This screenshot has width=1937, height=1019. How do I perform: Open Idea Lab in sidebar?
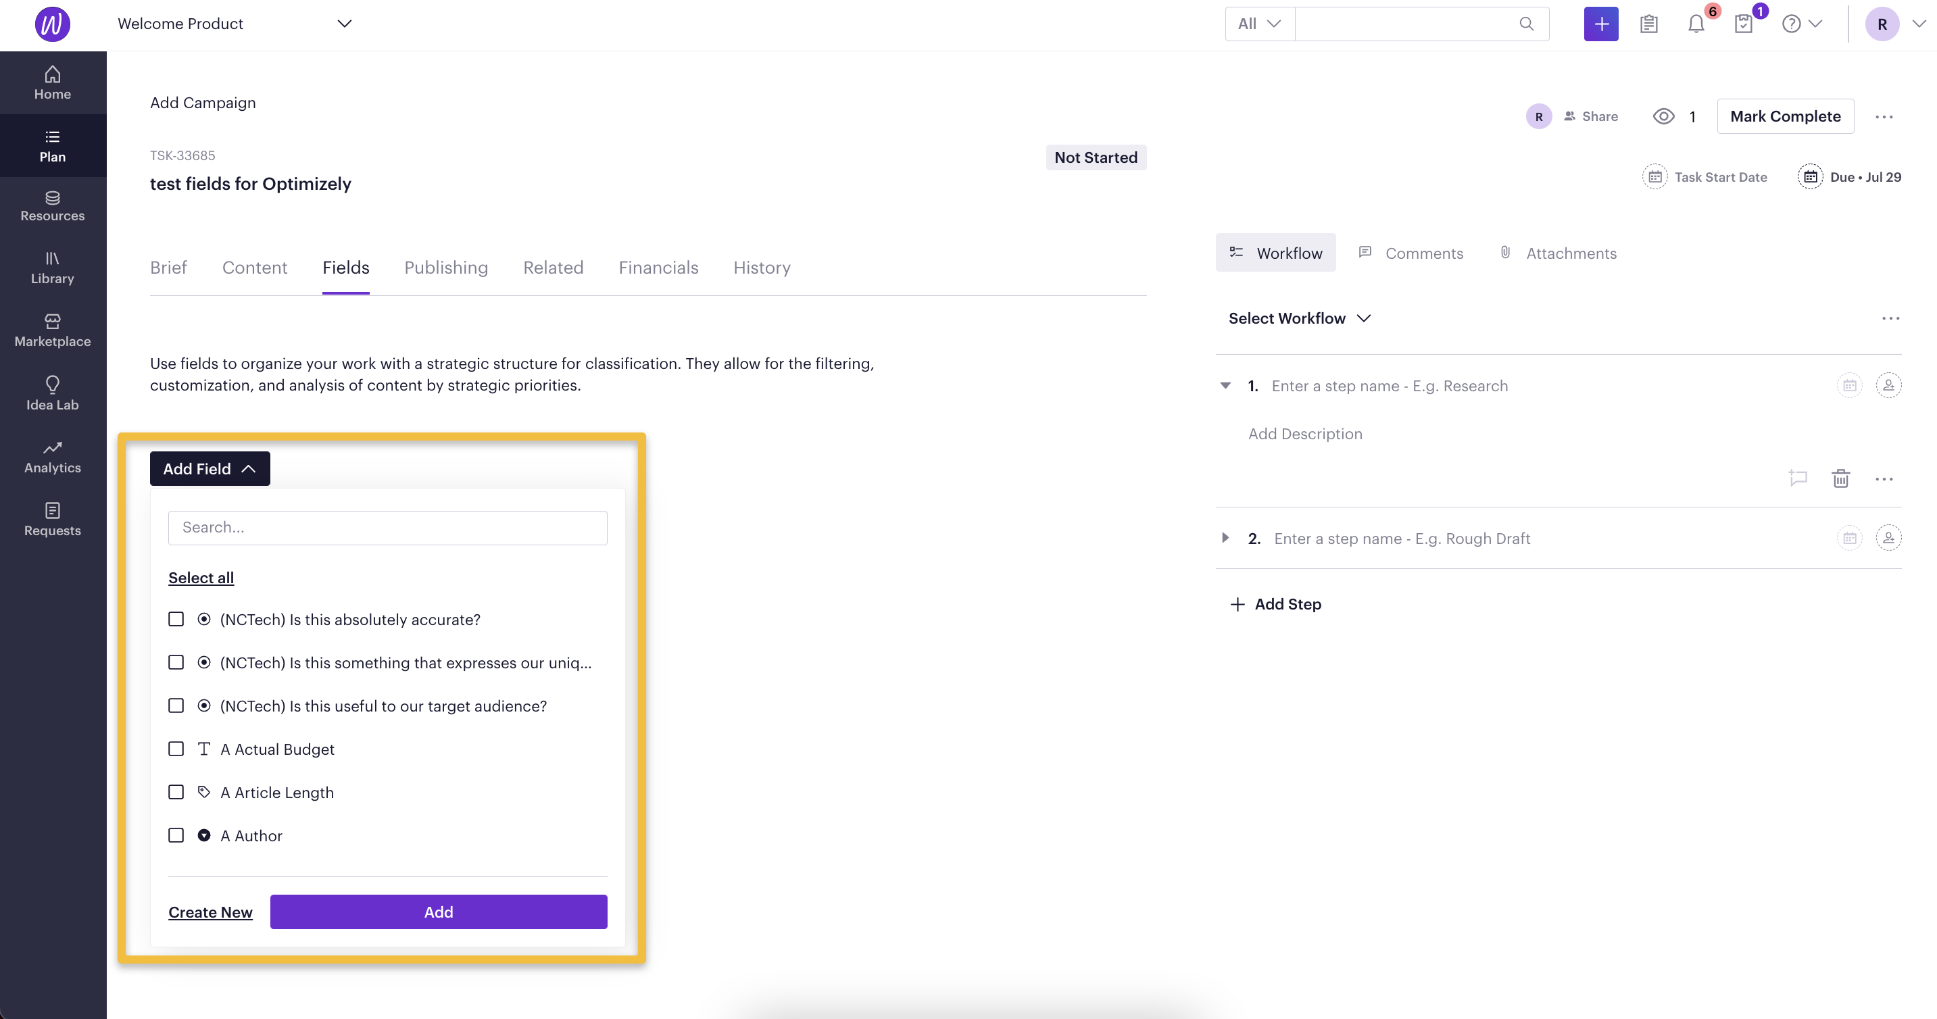tap(53, 393)
